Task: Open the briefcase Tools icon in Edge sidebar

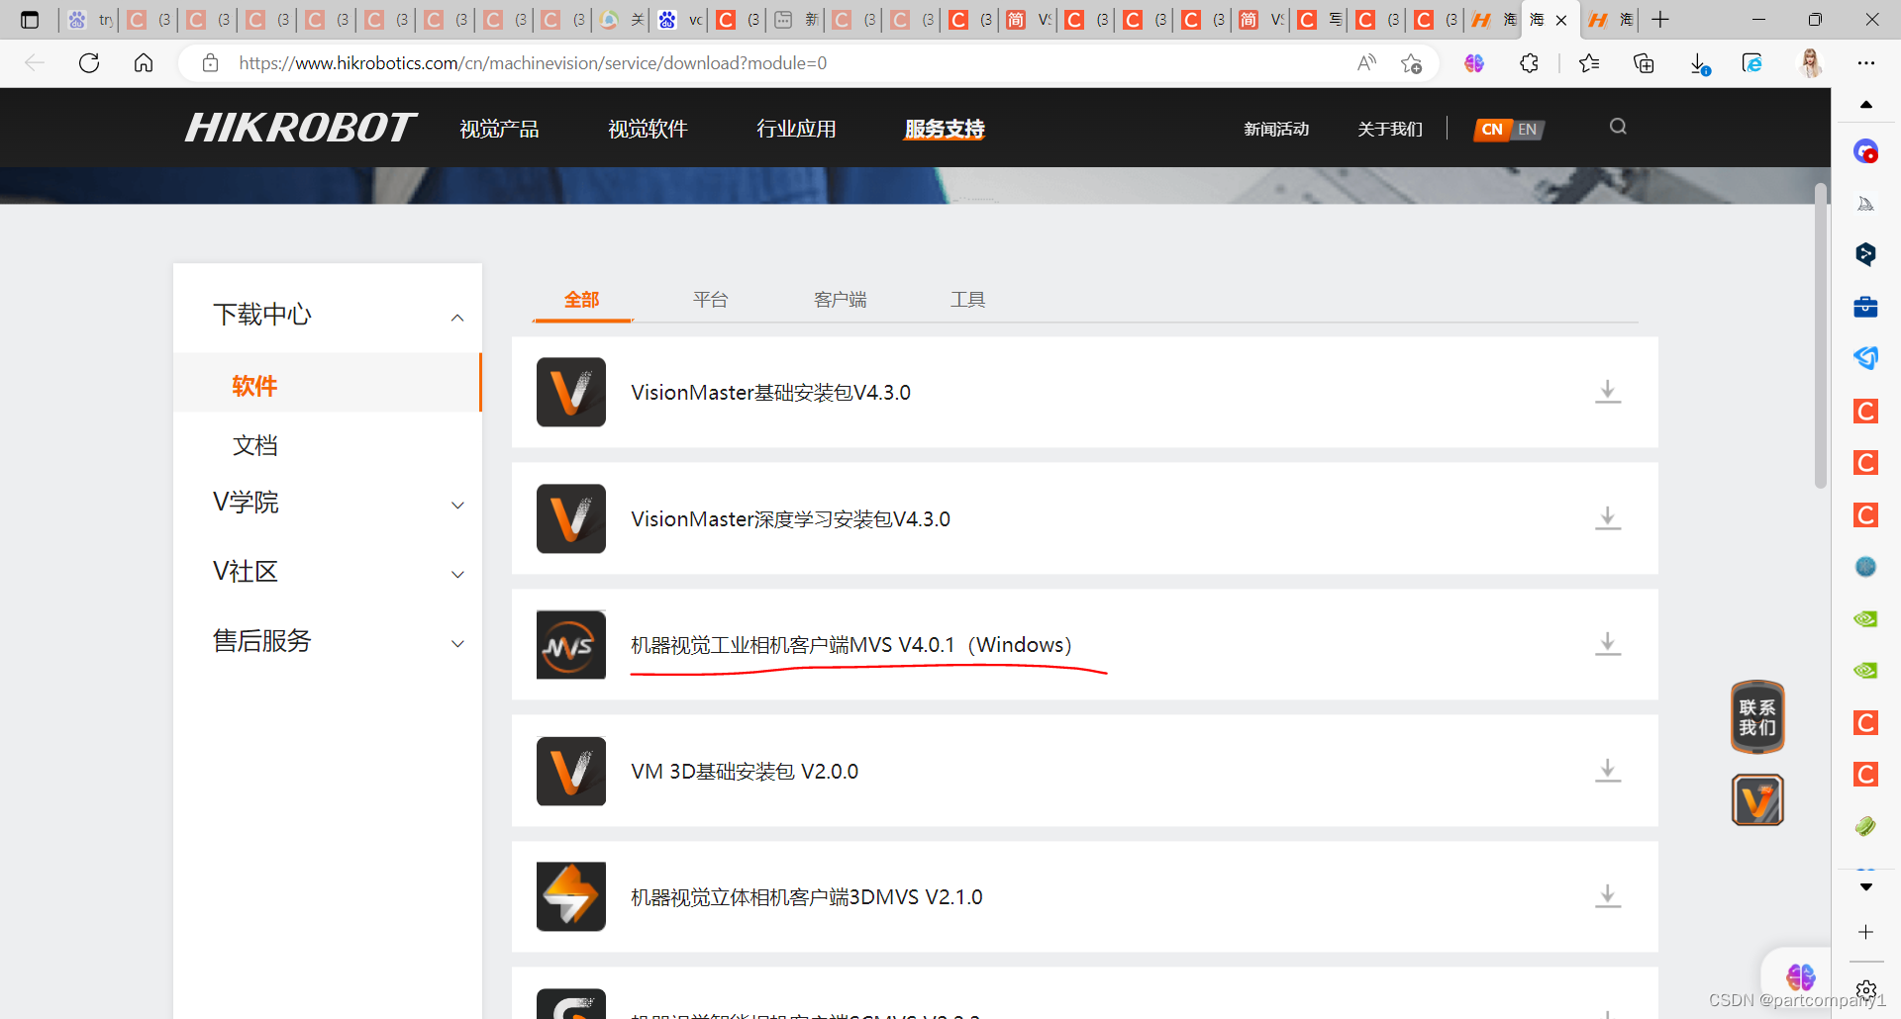Action: pos(1865,307)
